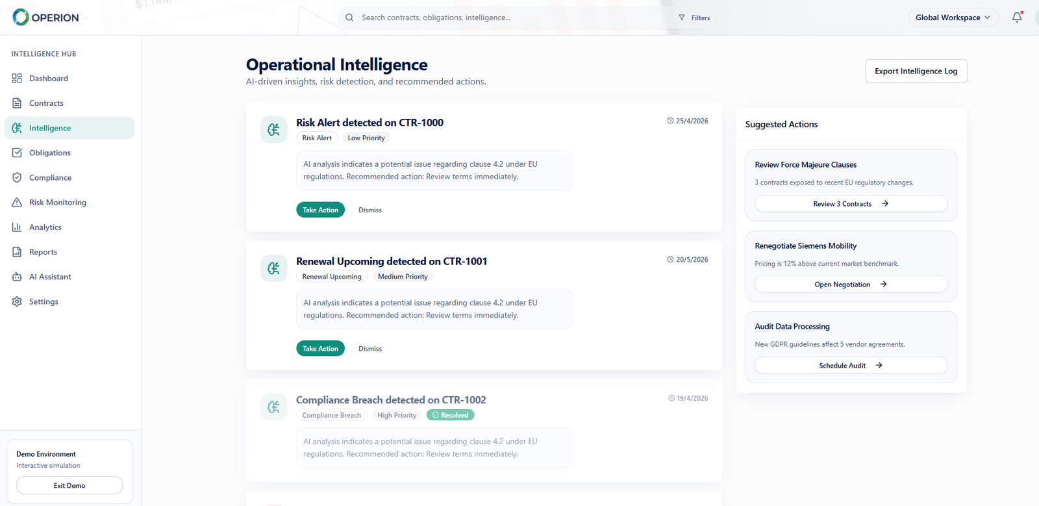Image resolution: width=1039 pixels, height=506 pixels.
Task: Open the Analytics page
Action: click(x=69, y=227)
